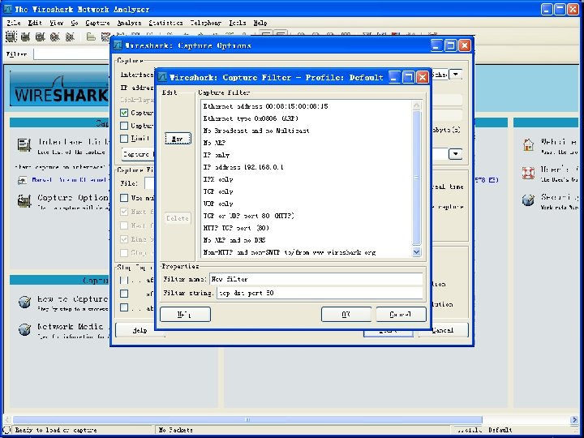Click the Marvell Yukon interface icon

23,180
